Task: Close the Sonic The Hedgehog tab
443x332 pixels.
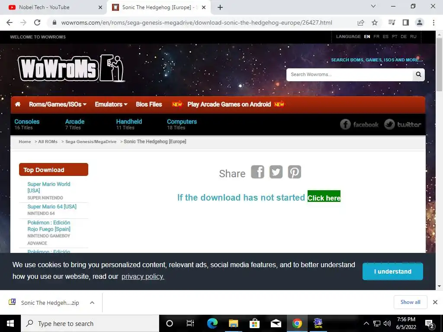Action: pyautogui.click(x=204, y=7)
